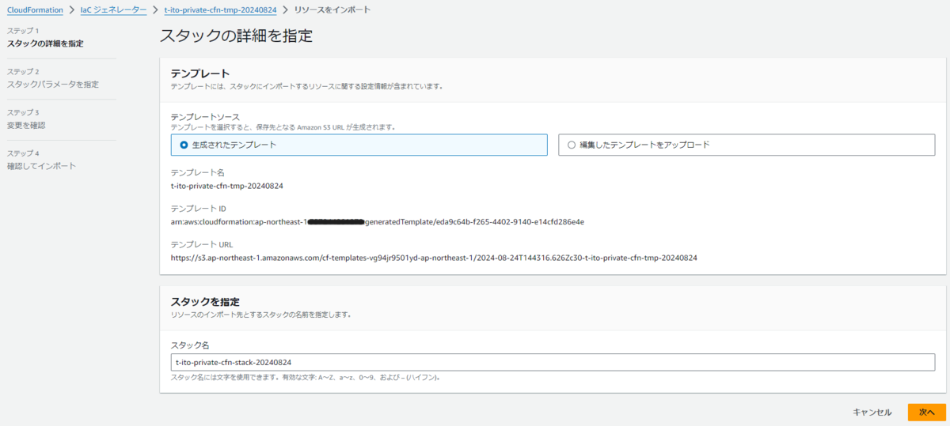Click the スタック名 input field
The width and height of the screenshot is (950, 426).
(x=553, y=362)
